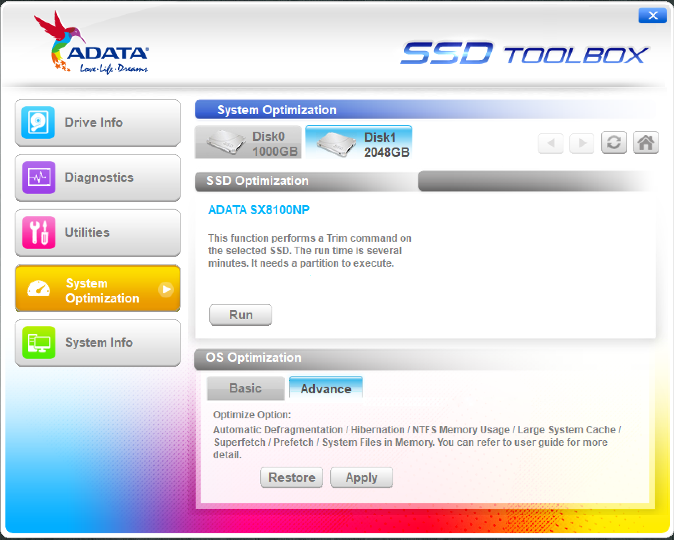Image resolution: width=674 pixels, height=540 pixels.
Task: Close the SSD Toolbox window
Action: (653, 16)
